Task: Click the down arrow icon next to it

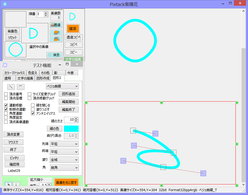Action: click(x=17, y=185)
